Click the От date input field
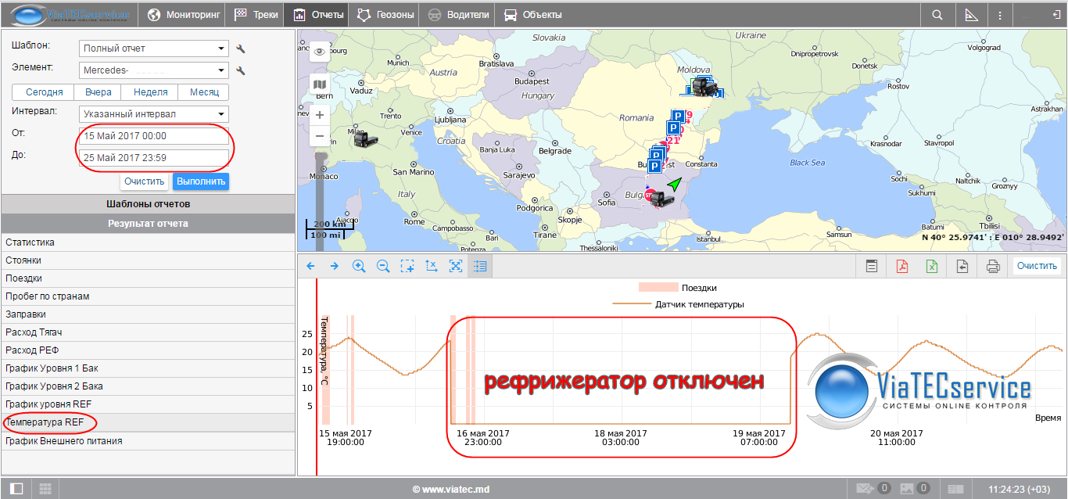The width and height of the screenshot is (1068, 499). click(x=154, y=136)
